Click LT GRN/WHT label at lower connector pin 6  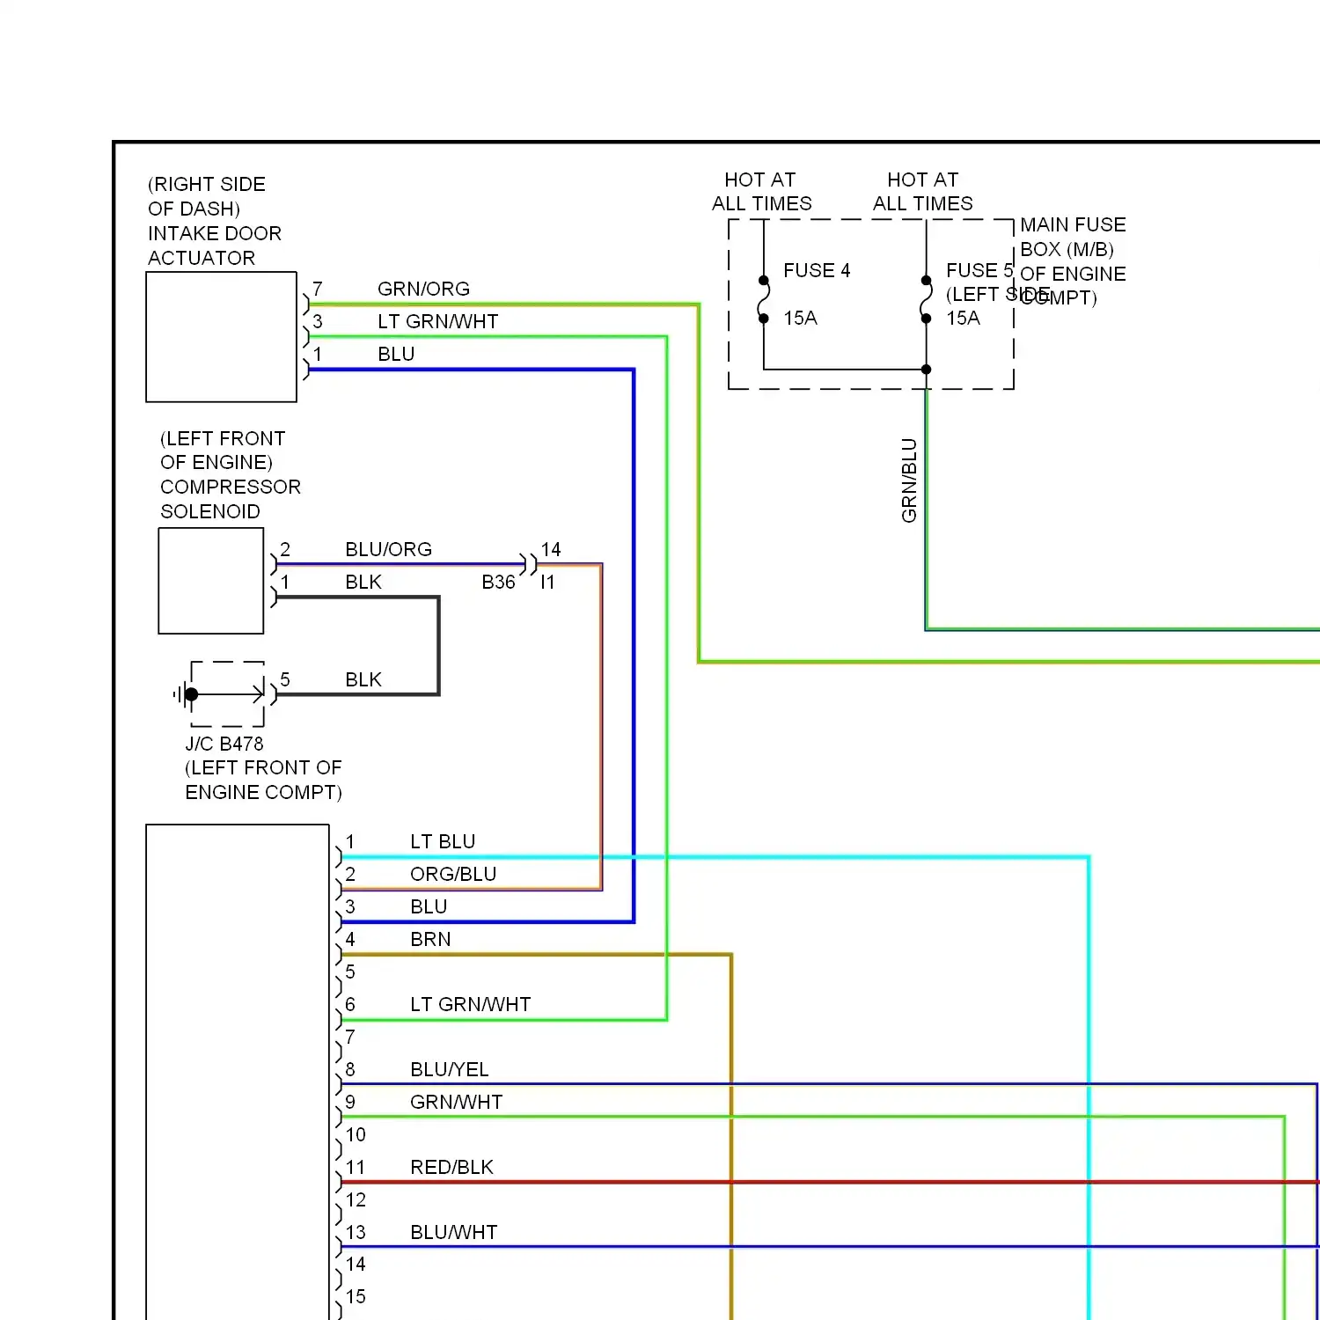(x=470, y=1004)
